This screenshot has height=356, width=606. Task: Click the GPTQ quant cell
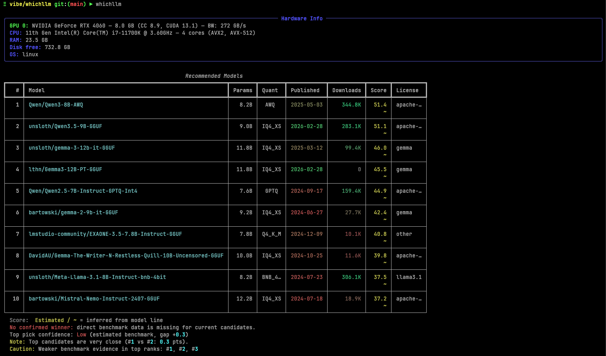point(272,191)
